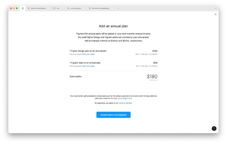Click the library book icon on Lib tab

click(x=54, y=8)
